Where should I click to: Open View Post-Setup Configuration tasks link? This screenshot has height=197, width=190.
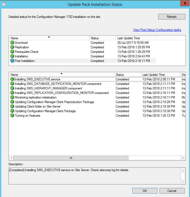tap(157, 30)
